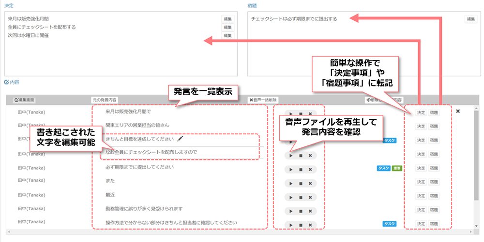This screenshot has width=484, height=242.
Task: Click the pencil icon beside きちんと目標を達成してください
Action: pyautogui.click(x=180, y=139)
